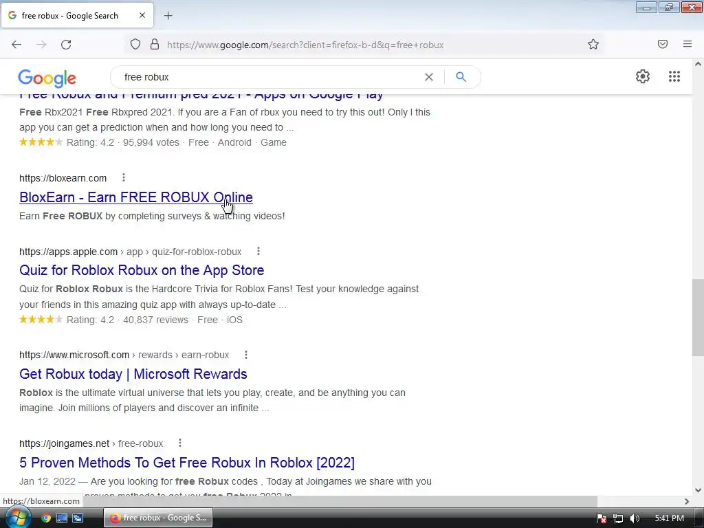Image resolution: width=704 pixels, height=528 pixels.
Task: Open Google settings gear icon
Action: click(x=643, y=76)
